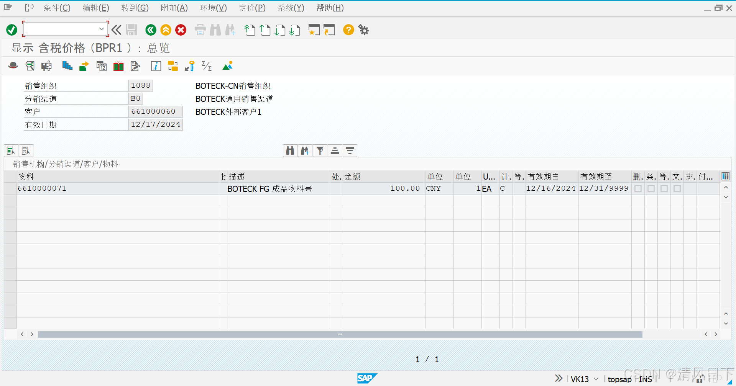Click the horizontal scrollbar thumb under table

pos(340,334)
